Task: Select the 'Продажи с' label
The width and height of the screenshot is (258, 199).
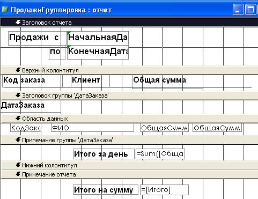Action: pos(37,38)
